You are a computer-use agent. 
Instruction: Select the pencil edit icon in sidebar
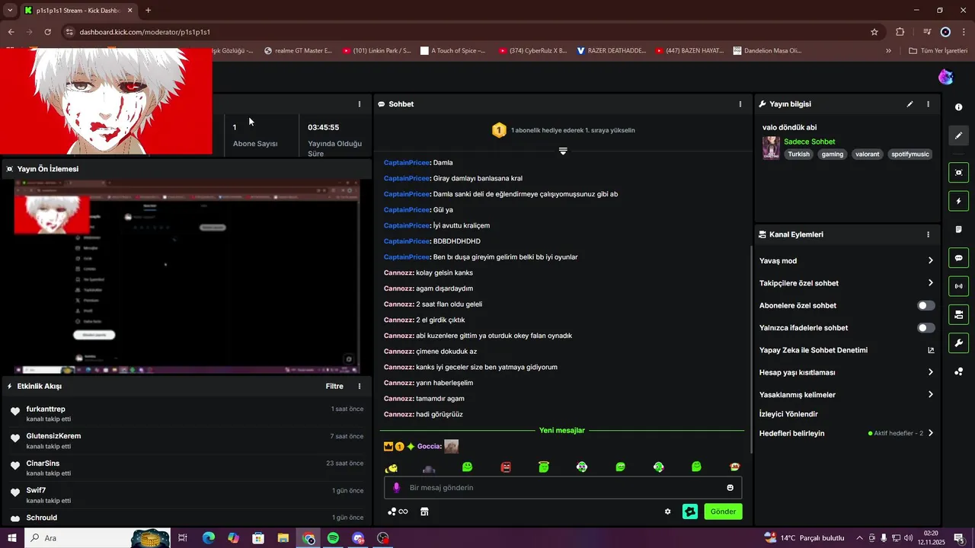tap(958, 135)
